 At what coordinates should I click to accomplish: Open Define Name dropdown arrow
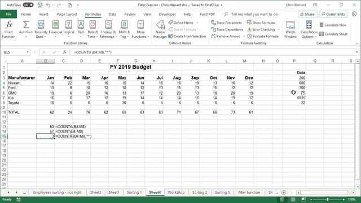tap(197, 23)
